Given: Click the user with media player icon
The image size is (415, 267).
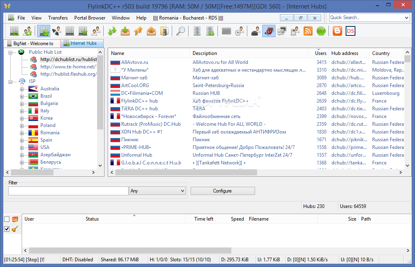Looking at the screenshot, I should [295, 31].
